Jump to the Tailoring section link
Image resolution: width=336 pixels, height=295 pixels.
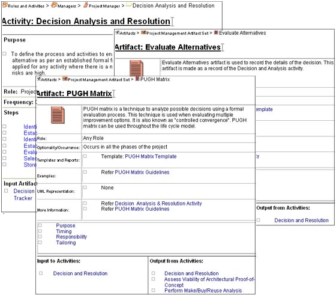[66, 243]
